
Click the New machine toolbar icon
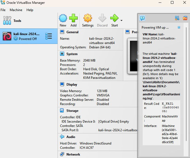click(63, 18)
